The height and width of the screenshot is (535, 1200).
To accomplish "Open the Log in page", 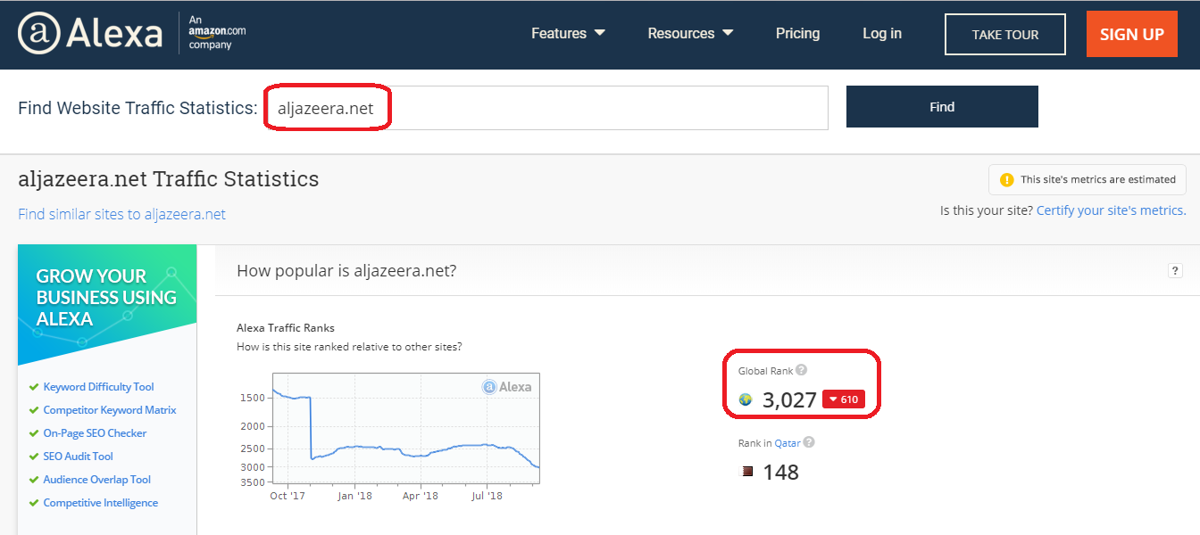I will pos(881,34).
